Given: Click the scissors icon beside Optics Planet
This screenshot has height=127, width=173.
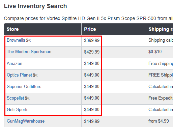Looking at the screenshot, I should point(35,75).
